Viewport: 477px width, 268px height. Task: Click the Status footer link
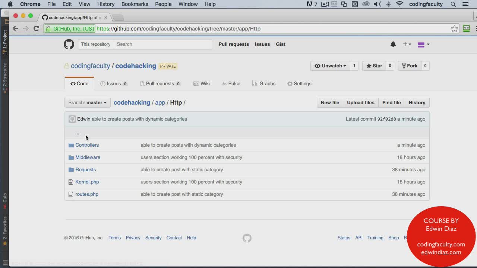(x=344, y=238)
